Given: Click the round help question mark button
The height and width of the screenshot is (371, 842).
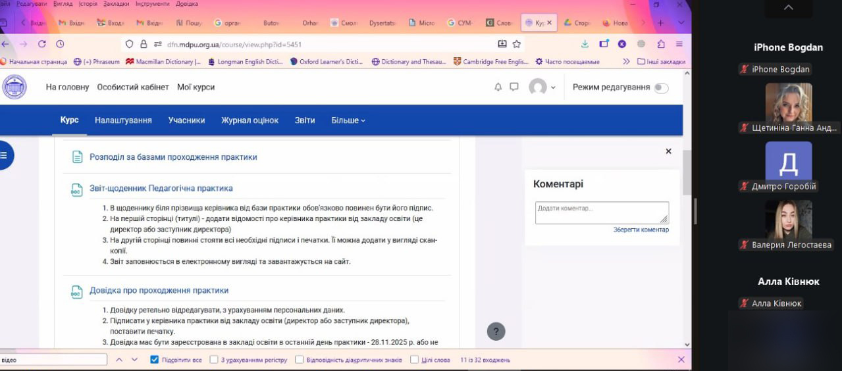Looking at the screenshot, I should pyautogui.click(x=496, y=332).
